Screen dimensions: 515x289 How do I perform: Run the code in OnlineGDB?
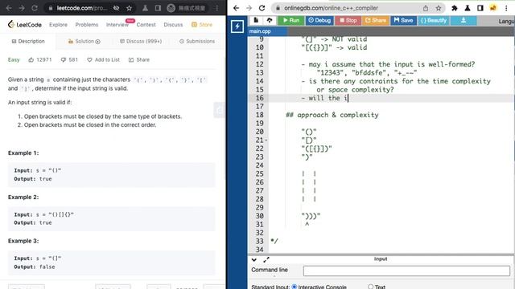tap(291, 20)
